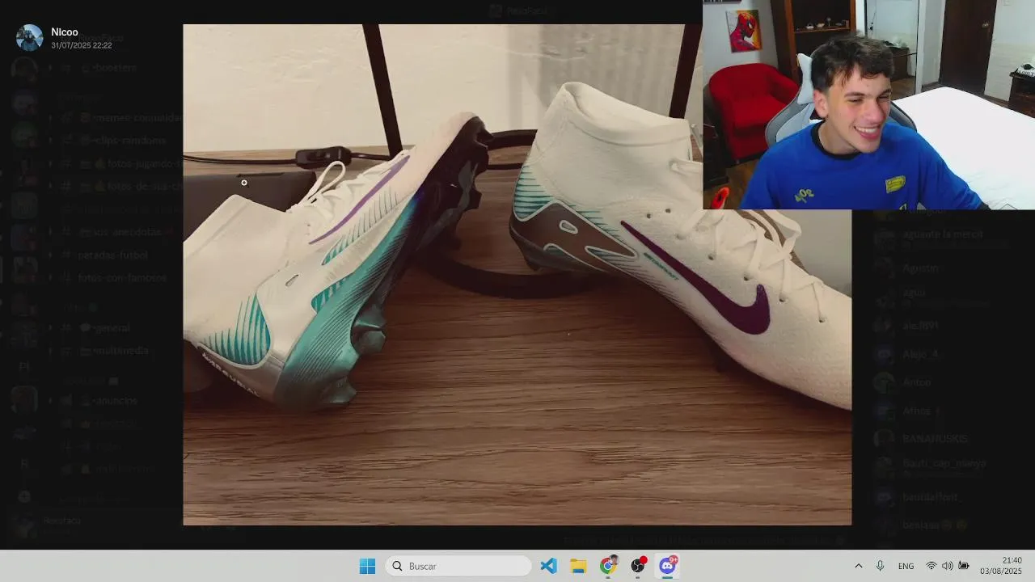Show hidden system tray icons chevron

point(858,566)
